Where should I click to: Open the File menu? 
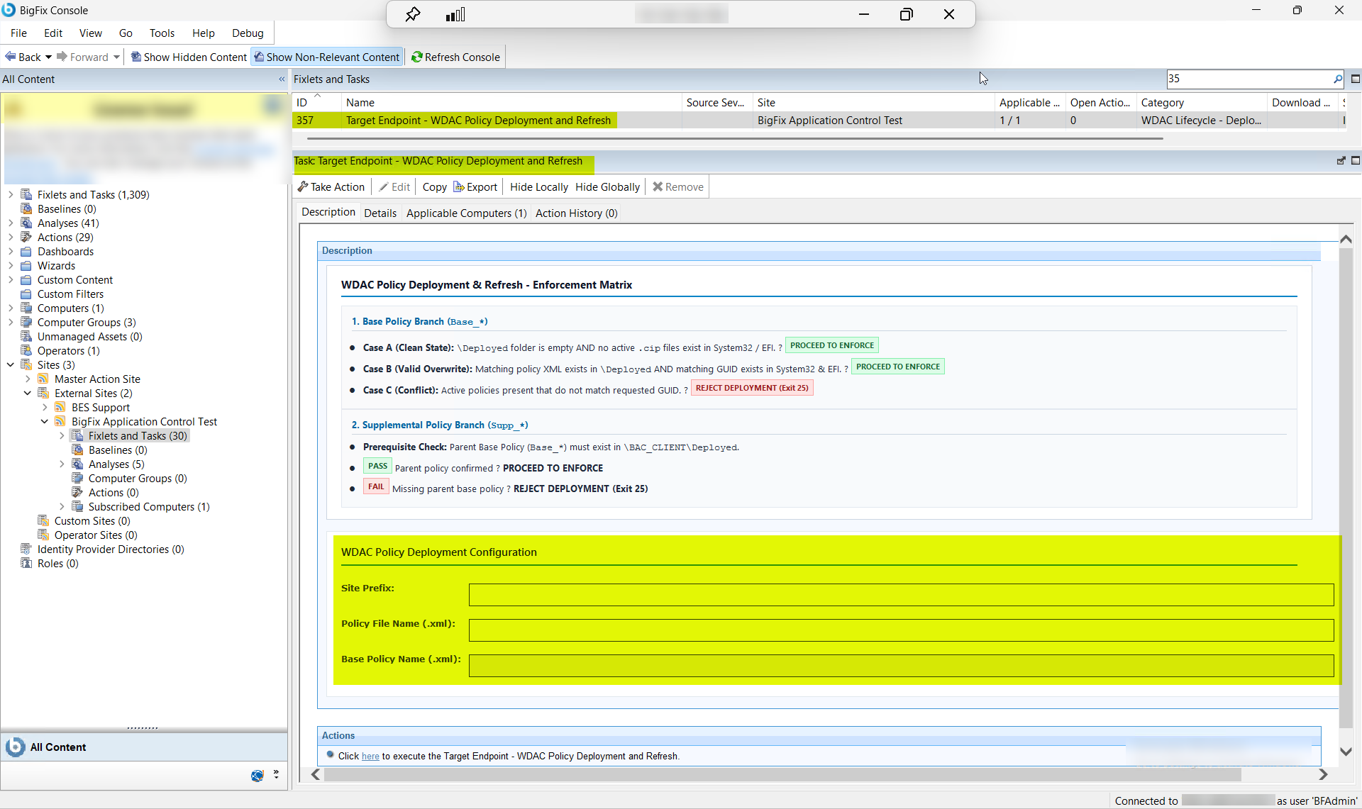point(19,33)
